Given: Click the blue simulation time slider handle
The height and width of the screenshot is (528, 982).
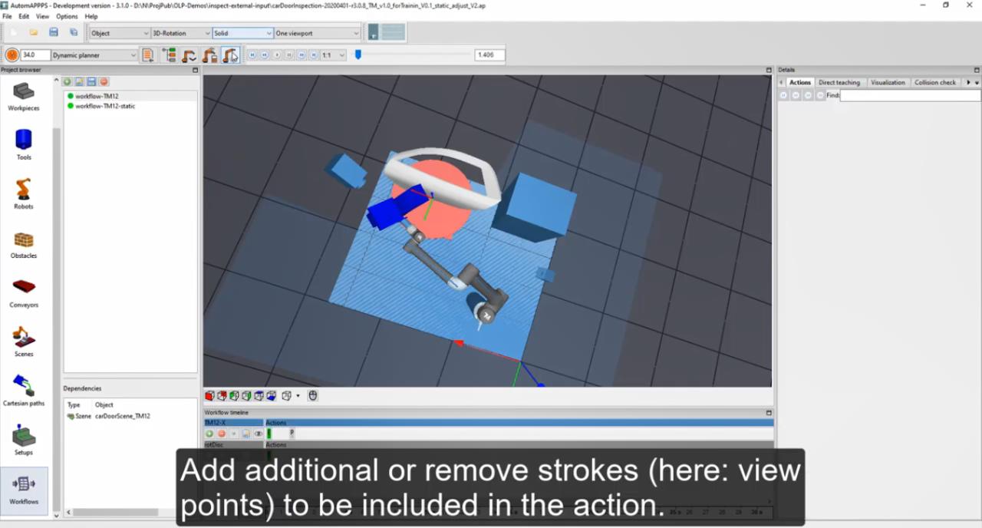Looking at the screenshot, I should [x=358, y=54].
